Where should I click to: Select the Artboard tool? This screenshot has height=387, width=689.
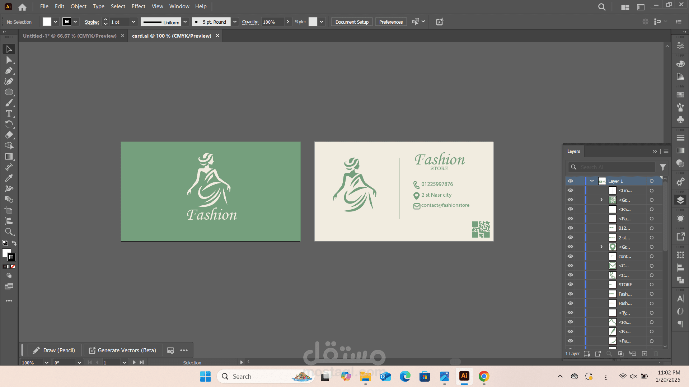(9, 210)
